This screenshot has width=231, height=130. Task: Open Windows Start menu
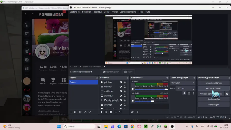[59, 126]
